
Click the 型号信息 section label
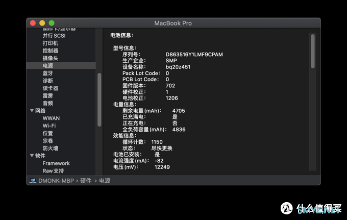pyautogui.click(x=125, y=48)
